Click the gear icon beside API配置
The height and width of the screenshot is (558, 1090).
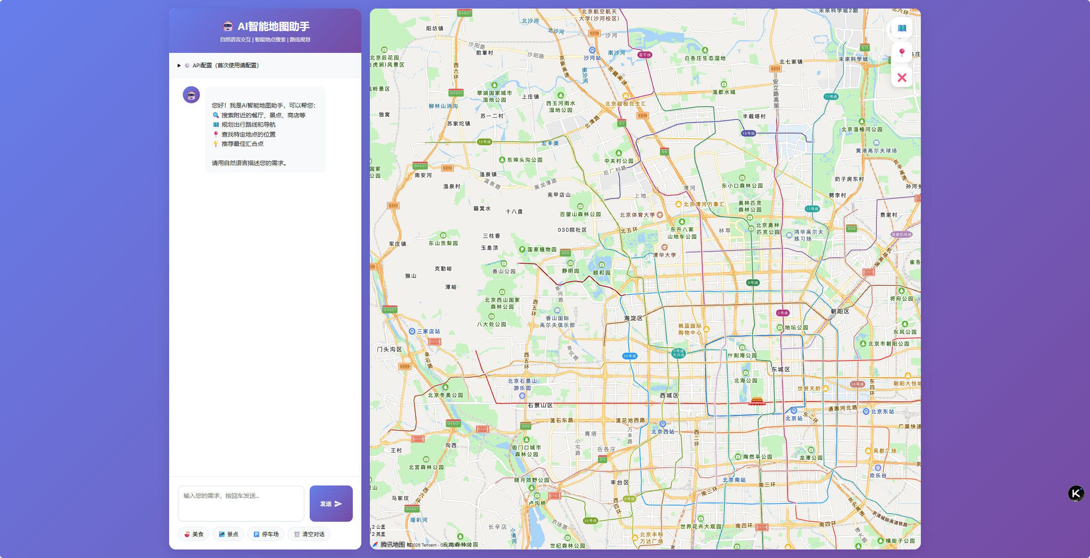(187, 66)
